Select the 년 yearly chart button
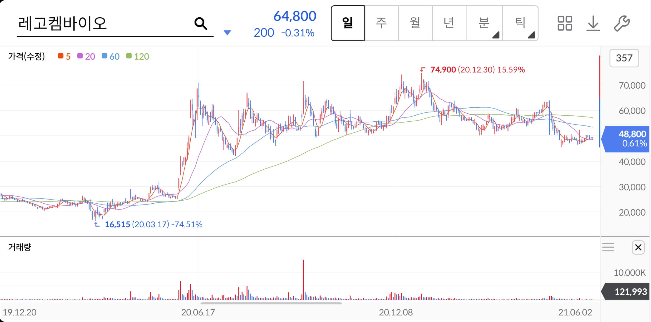This screenshot has width=651, height=322. 449,23
